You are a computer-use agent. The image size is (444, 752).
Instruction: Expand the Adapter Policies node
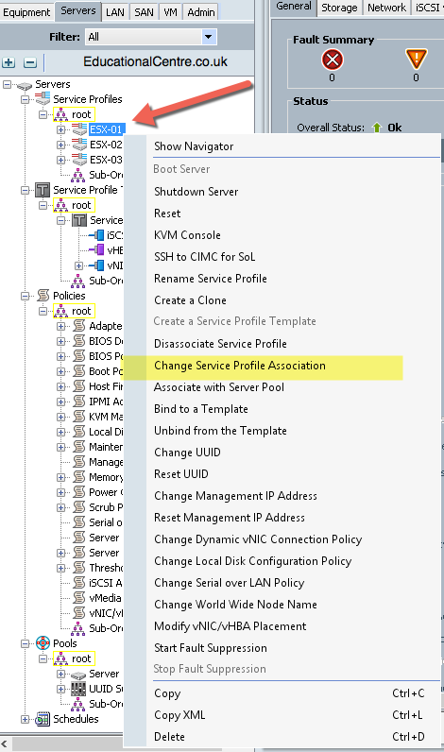pos(60,326)
